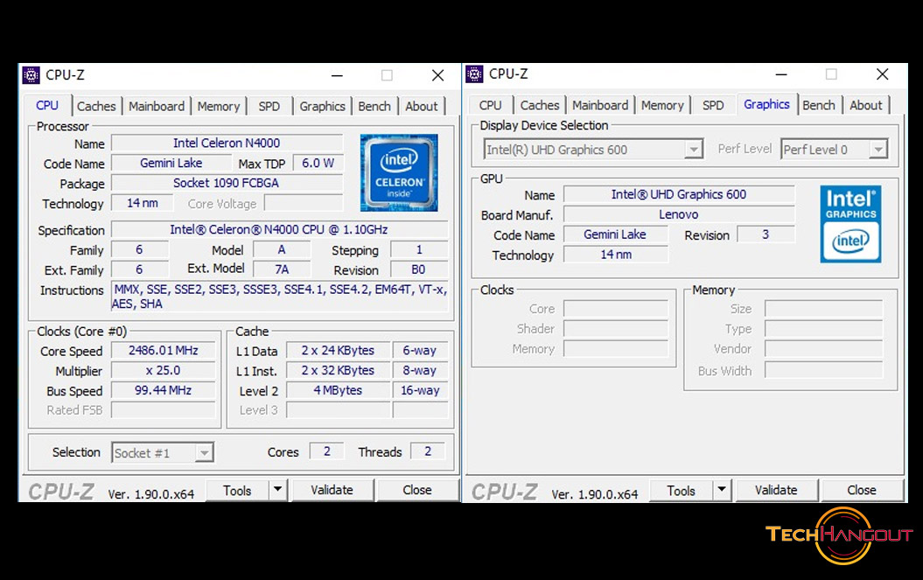Click the Level 2 cache value 4 MBytes
Viewport: 923px width, 580px height.
point(338,390)
